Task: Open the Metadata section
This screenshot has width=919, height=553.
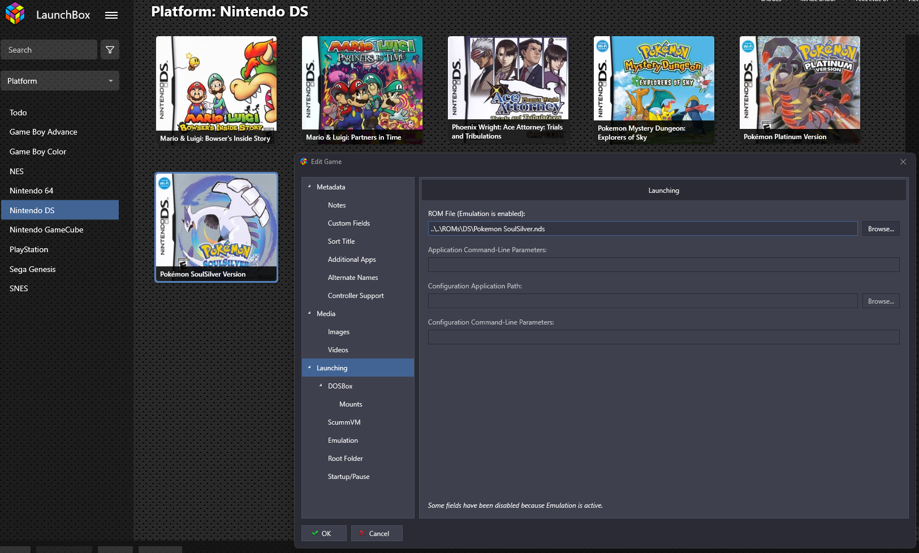Action: (331, 187)
